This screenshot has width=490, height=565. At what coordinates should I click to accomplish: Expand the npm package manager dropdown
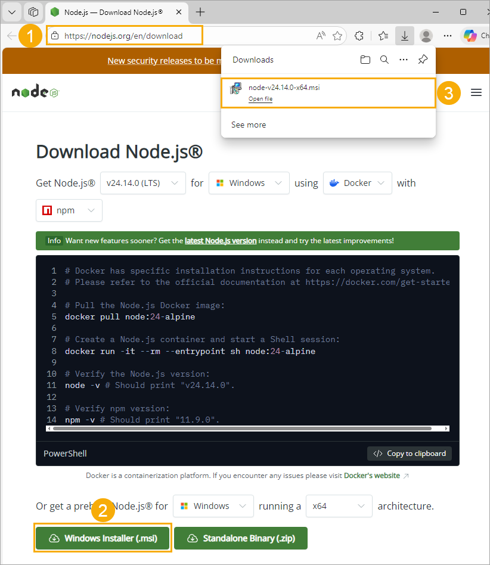click(x=69, y=210)
